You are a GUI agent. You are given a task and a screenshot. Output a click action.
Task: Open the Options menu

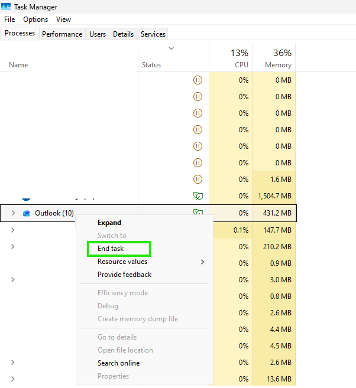point(35,19)
